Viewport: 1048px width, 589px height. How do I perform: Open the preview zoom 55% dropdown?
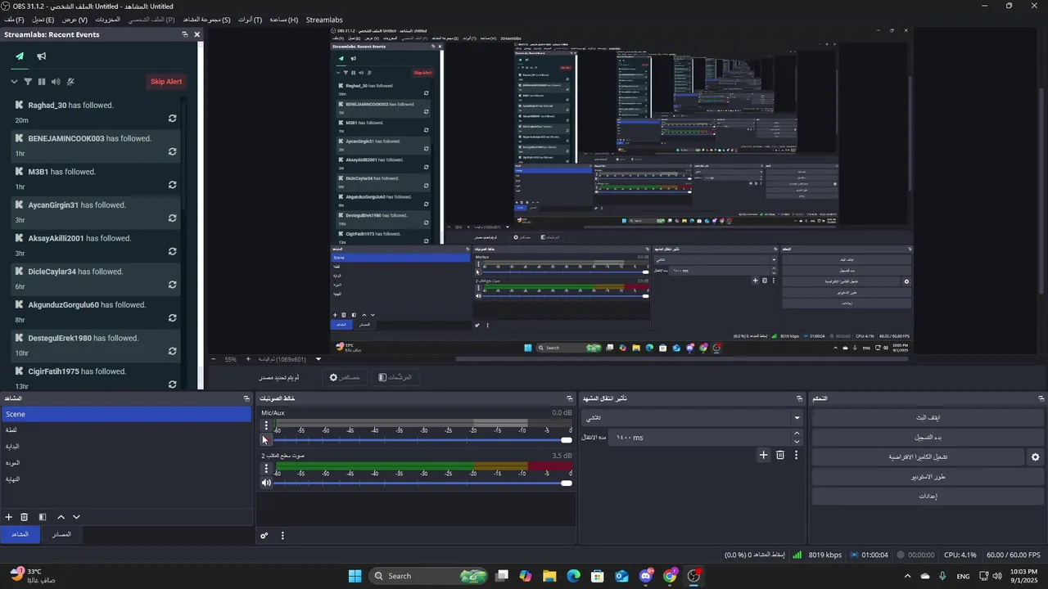pyautogui.click(x=318, y=359)
